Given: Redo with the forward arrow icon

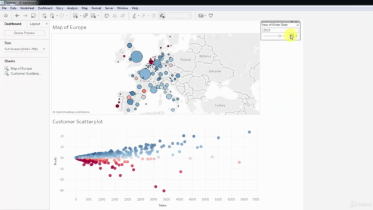Looking at the screenshot, I should pos(25,16).
